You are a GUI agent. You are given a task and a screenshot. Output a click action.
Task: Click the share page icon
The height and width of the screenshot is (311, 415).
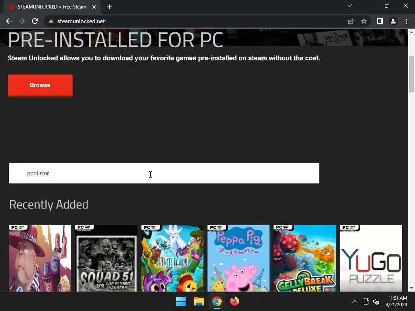pos(351,21)
